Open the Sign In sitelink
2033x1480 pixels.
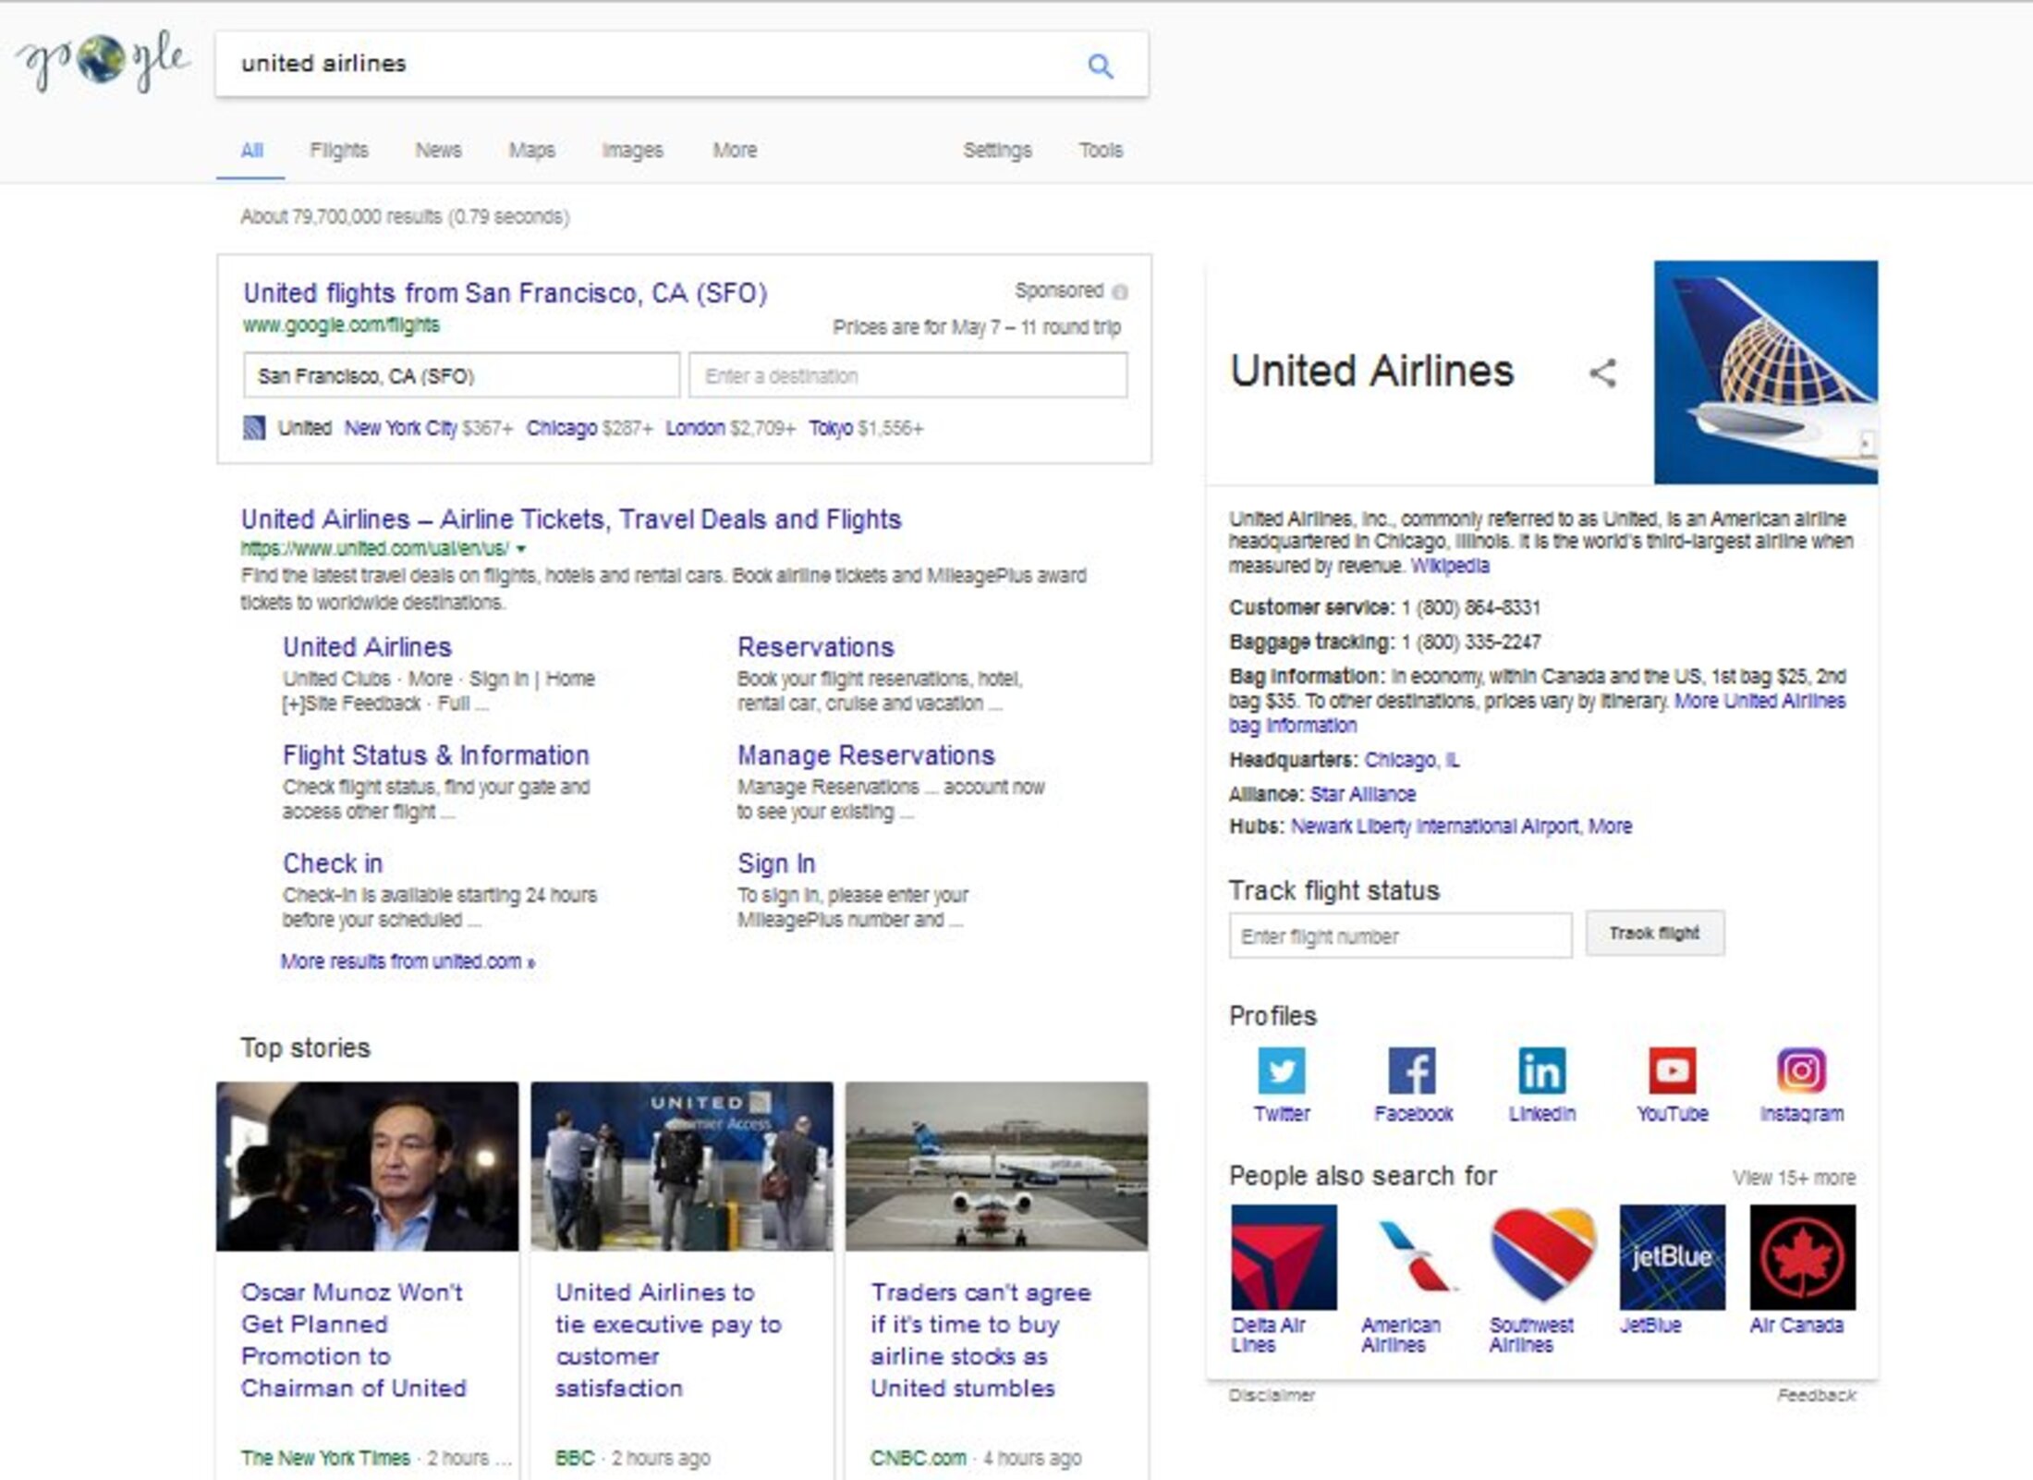pos(776,862)
